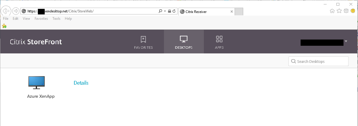The width and height of the screenshot is (358, 126).
Task: Minimize the browser window
Action: [x=325, y=4]
